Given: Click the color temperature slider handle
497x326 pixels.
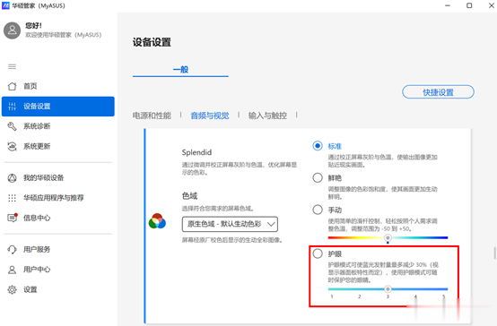Looking at the screenshot, I should click(x=388, y=237).
